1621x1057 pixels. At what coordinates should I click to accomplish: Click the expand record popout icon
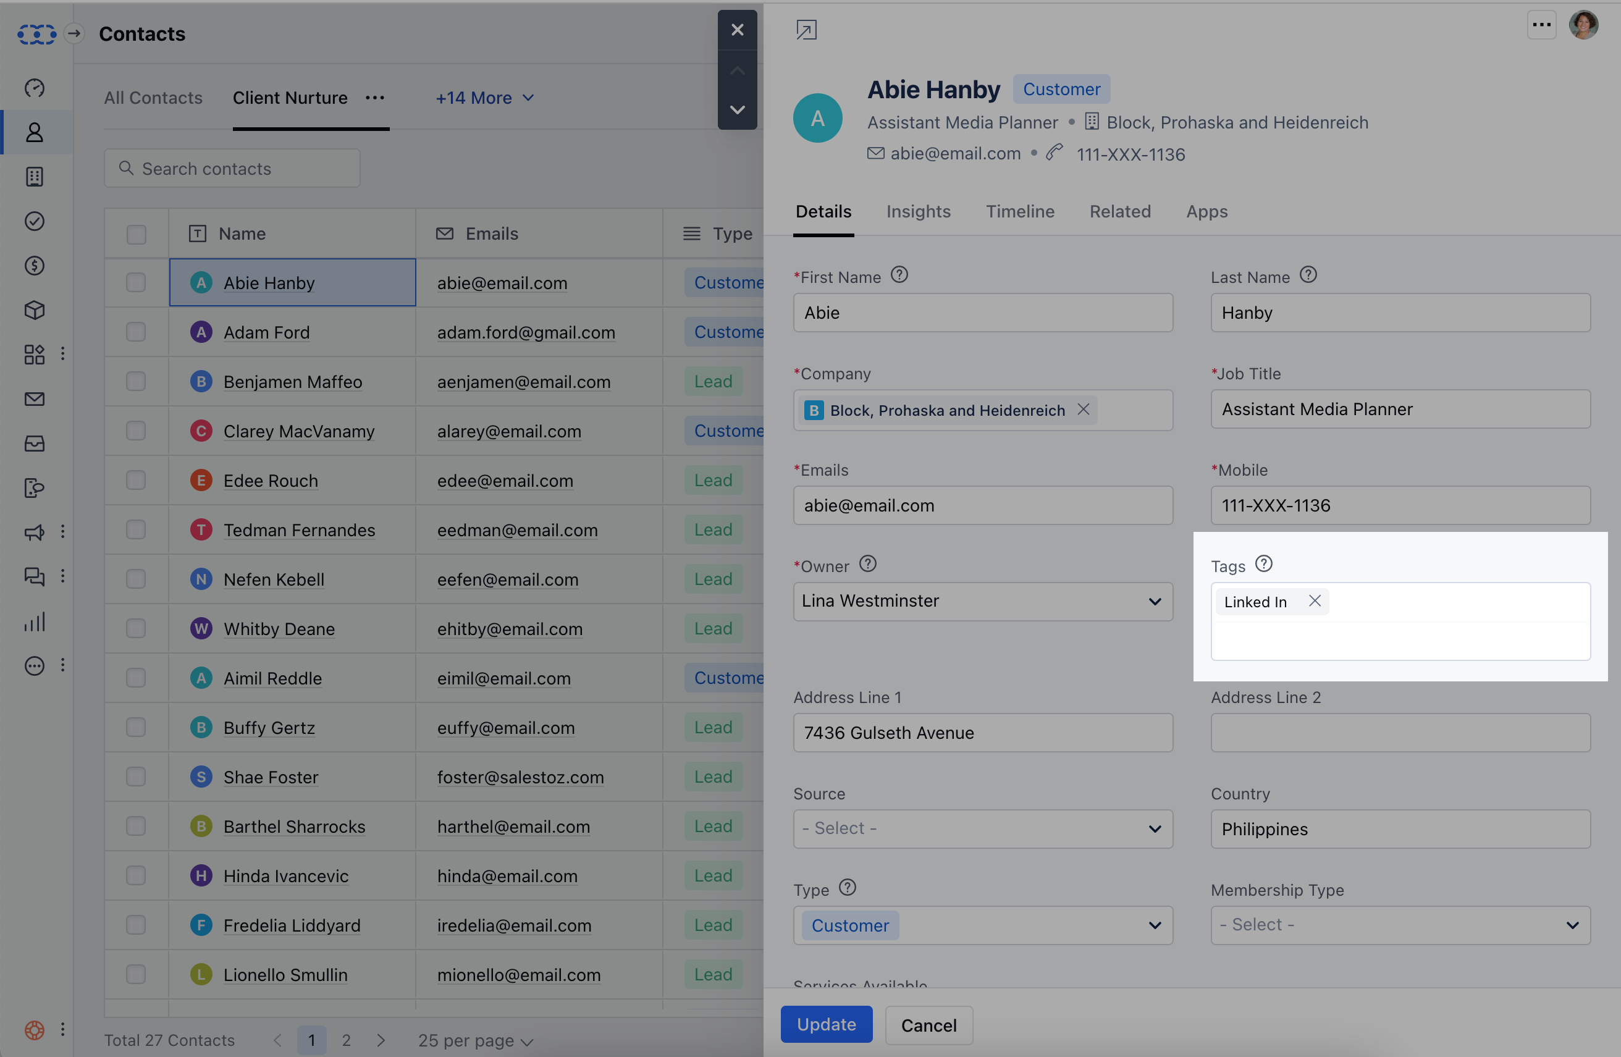[806, 30]
